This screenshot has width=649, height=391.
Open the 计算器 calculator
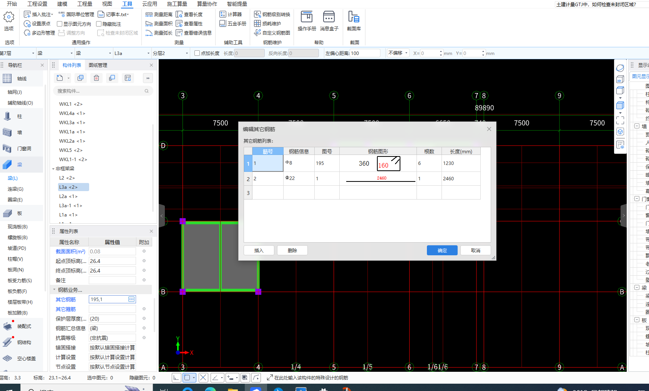pyautogui.click(x=231, y=14)
